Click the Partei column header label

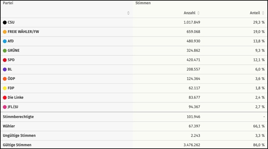(x=8, y=3)
